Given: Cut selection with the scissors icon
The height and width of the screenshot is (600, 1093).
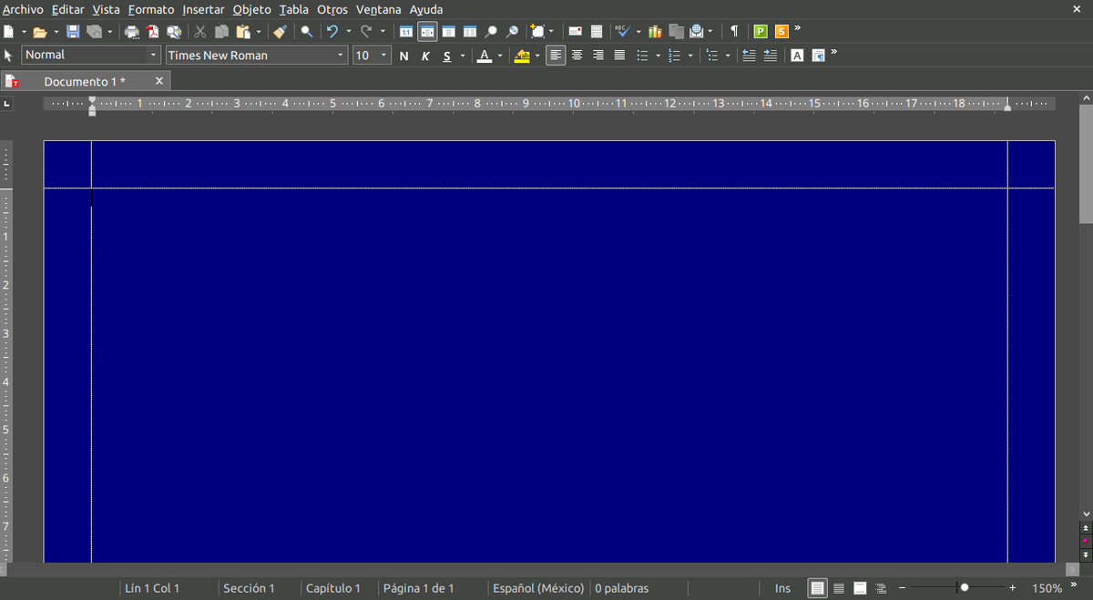Looking at the screenshot, I should point(200,32).
